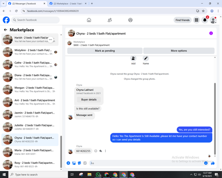Open the Groups icon in top bar
The width and height of the screenshot is (222, 178).
pos(131,20)
